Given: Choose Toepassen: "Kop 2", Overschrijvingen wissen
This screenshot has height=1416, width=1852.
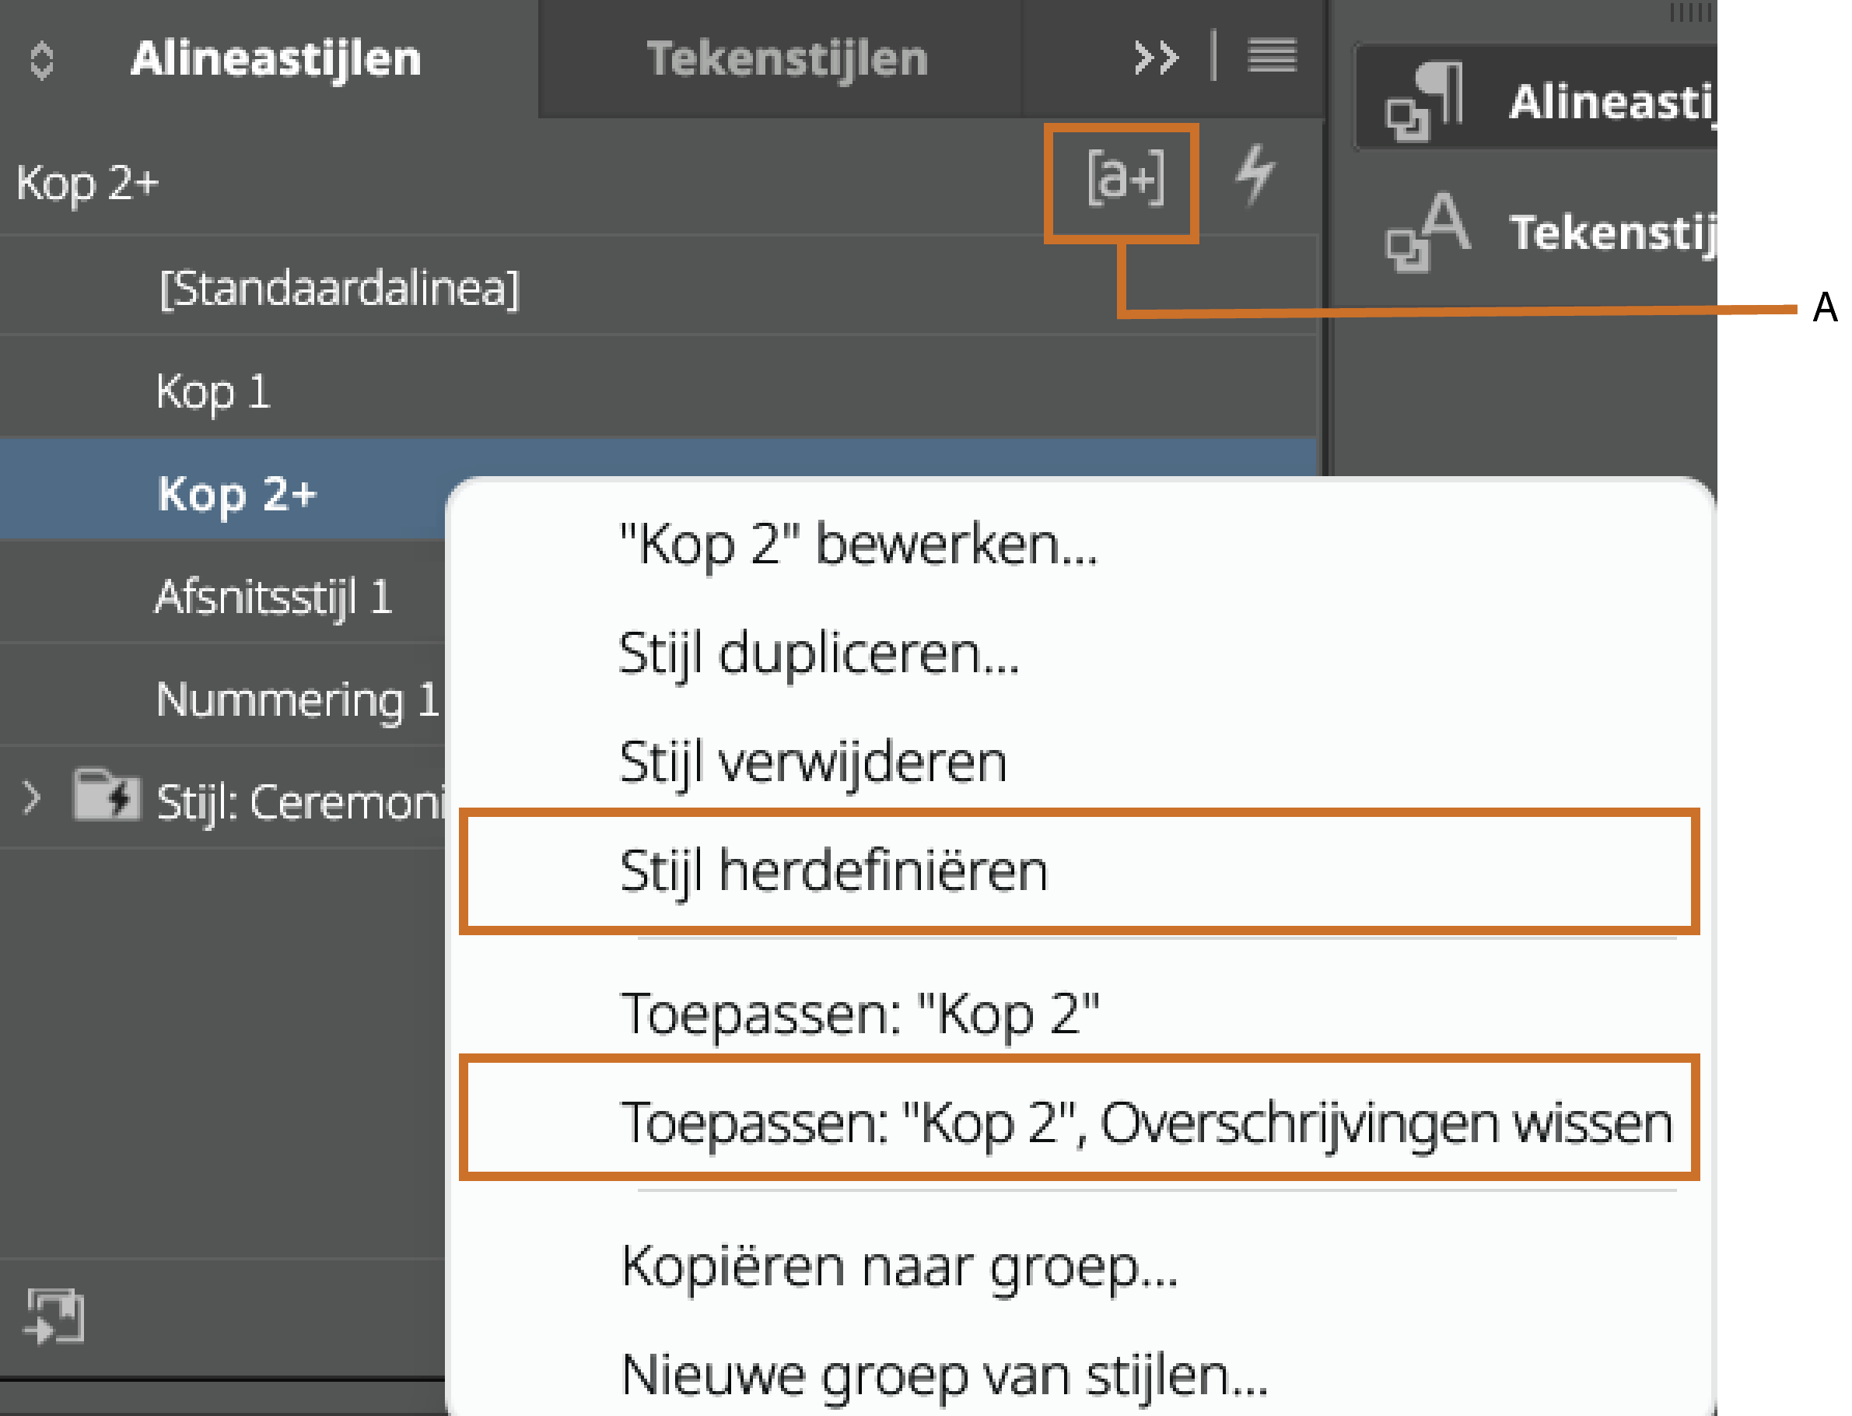Looking at the screenshot, I should (1145, 1123).
